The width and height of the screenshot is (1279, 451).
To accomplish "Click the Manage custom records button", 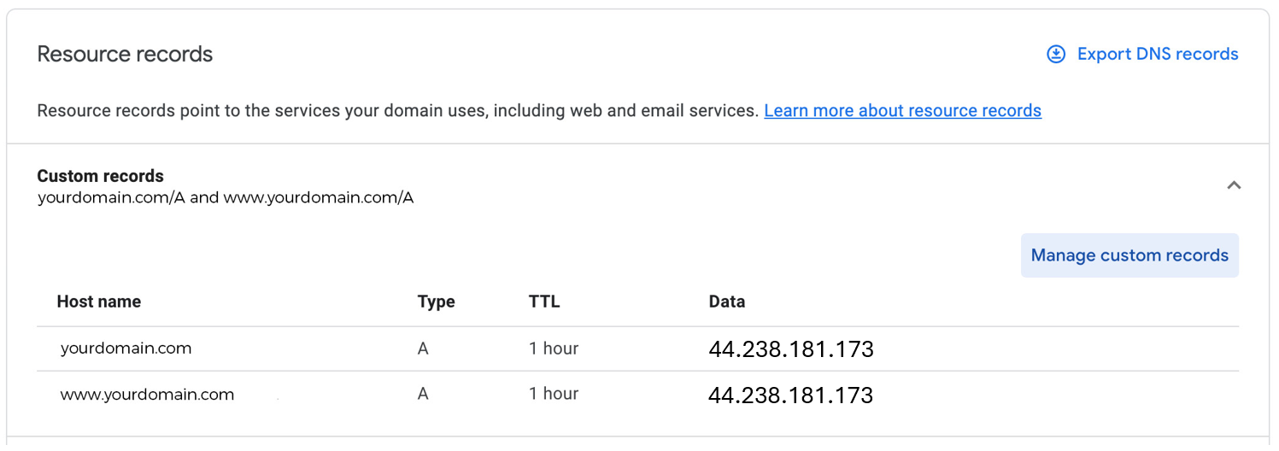I will pyautogui.click(x=1129, y=255).
